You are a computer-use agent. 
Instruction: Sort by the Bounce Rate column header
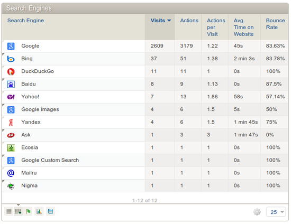275,24
